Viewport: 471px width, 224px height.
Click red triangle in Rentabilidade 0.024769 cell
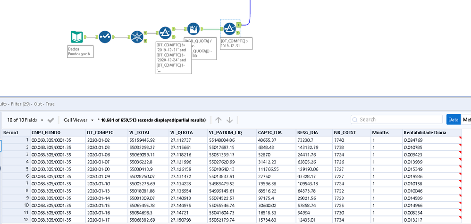[x=460, y=138]
